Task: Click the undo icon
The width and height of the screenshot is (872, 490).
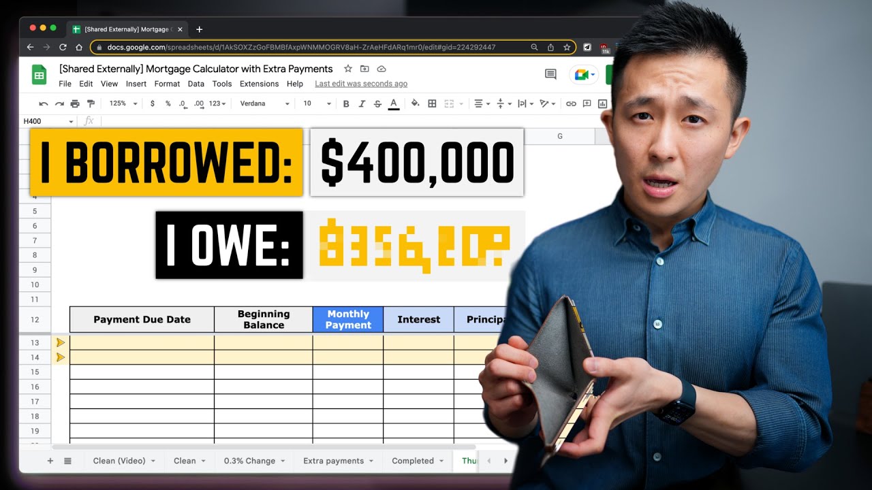Action: coord(42,103)
